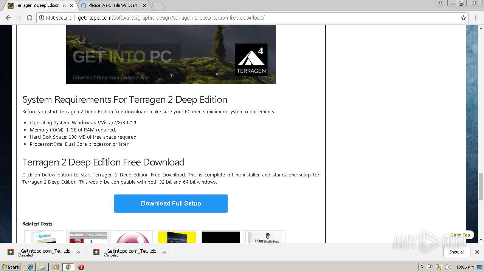This screenshot has width=484, height=272.
Task: Click the browser Back arrow
Action: coord(8,18)
